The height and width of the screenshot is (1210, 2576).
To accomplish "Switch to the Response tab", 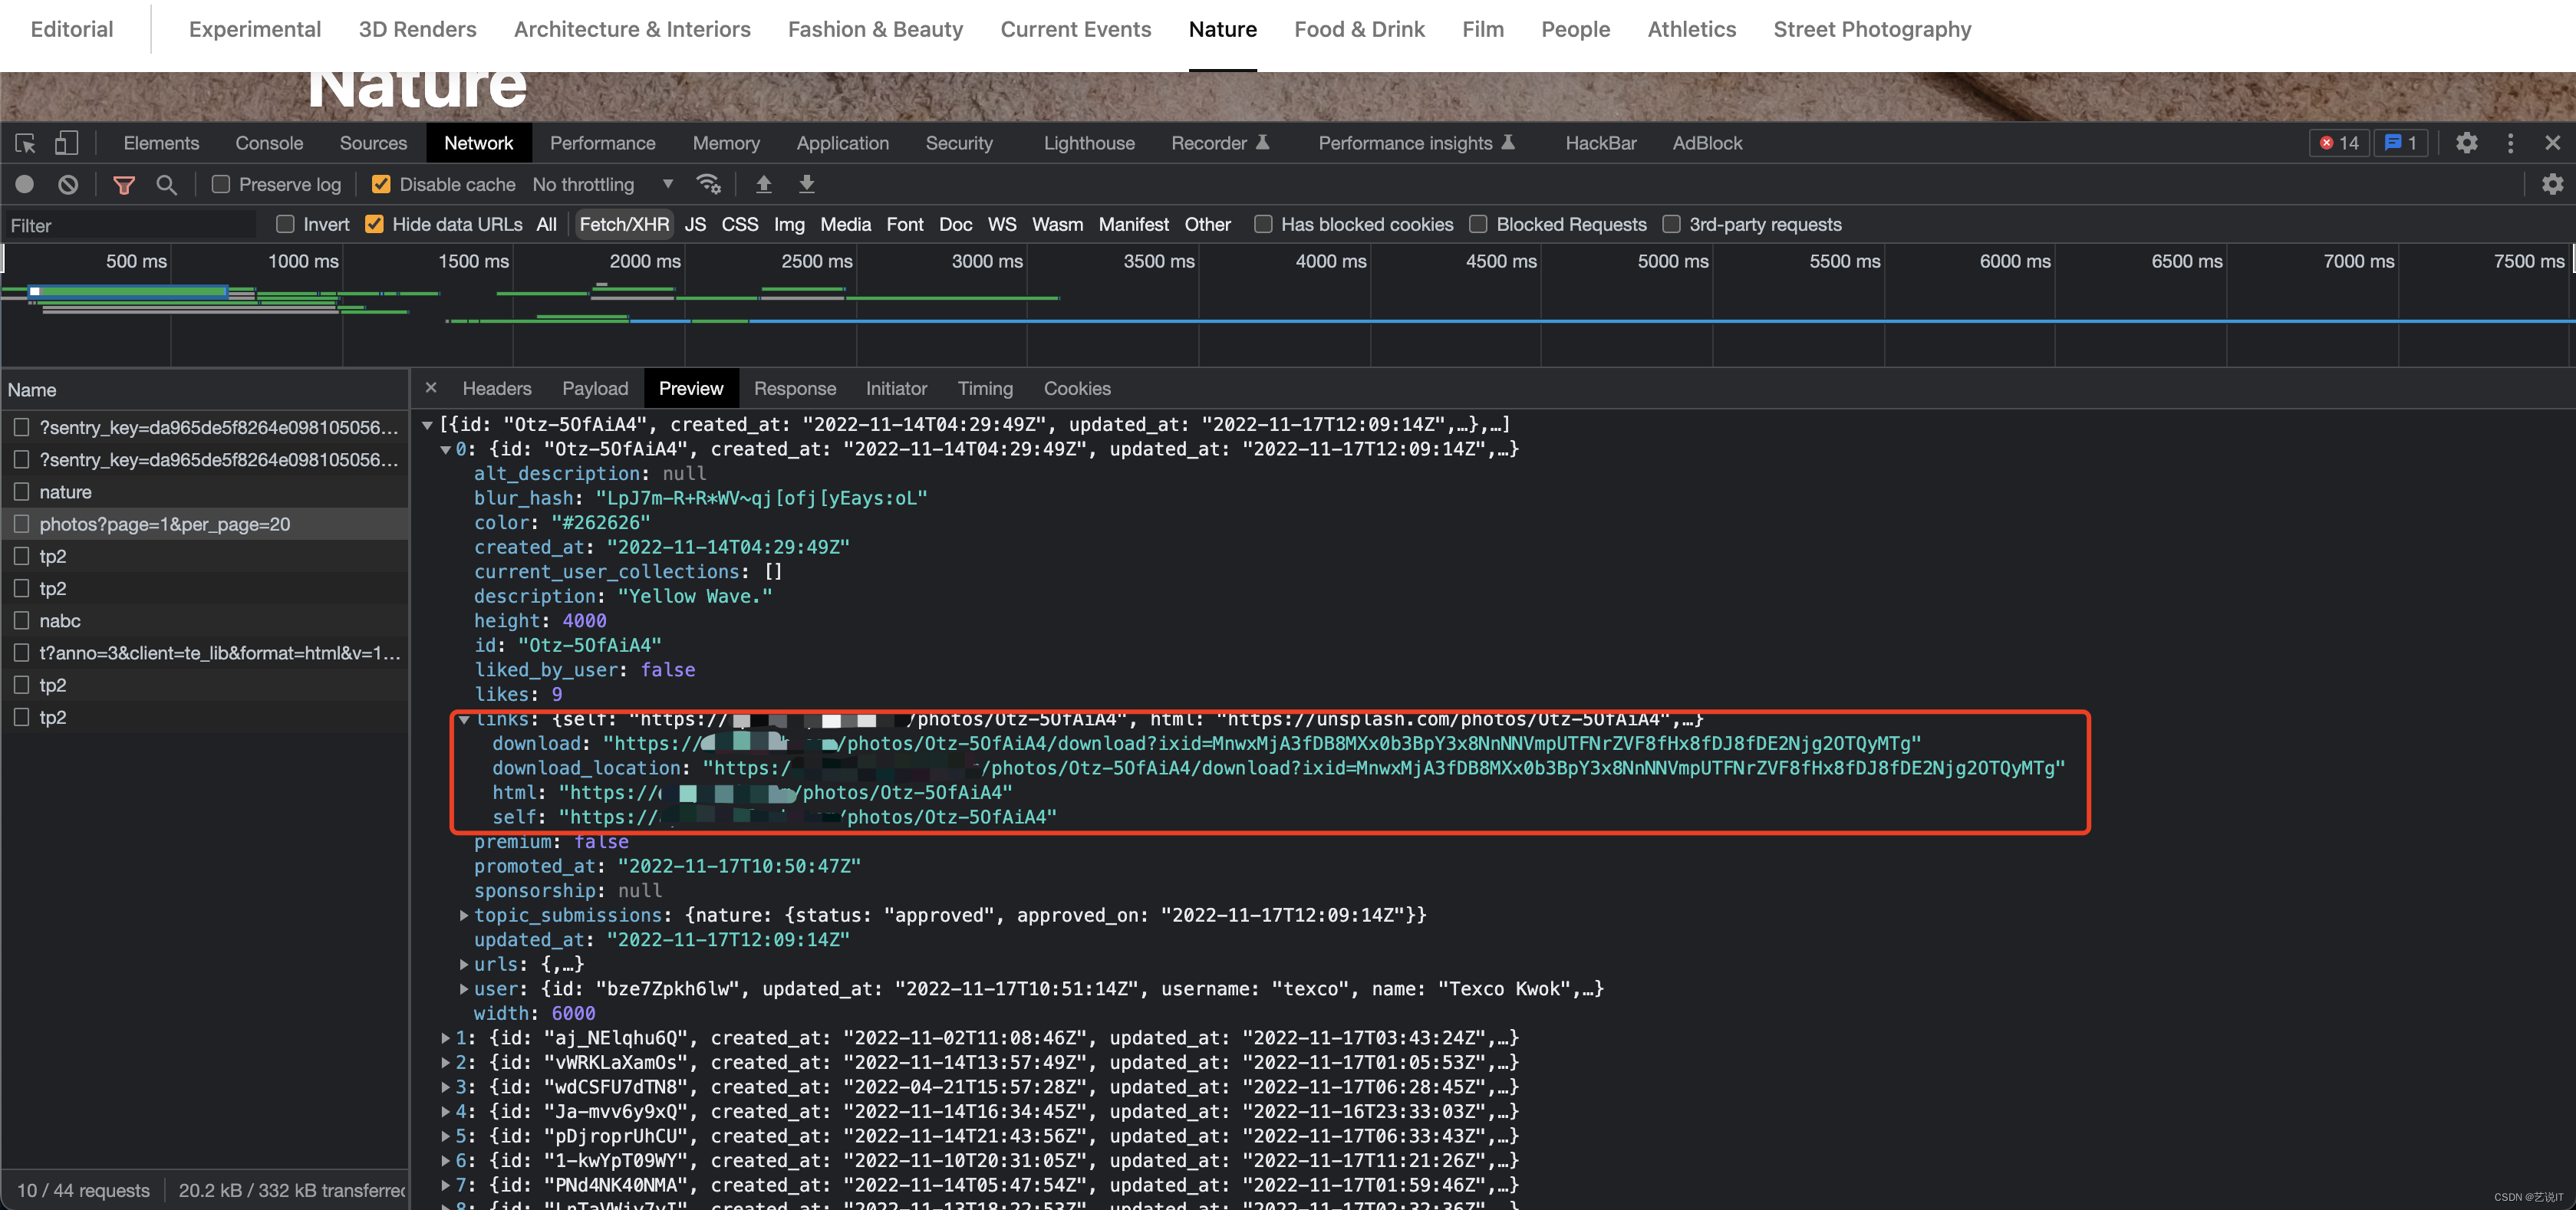I will click(794, 389).
